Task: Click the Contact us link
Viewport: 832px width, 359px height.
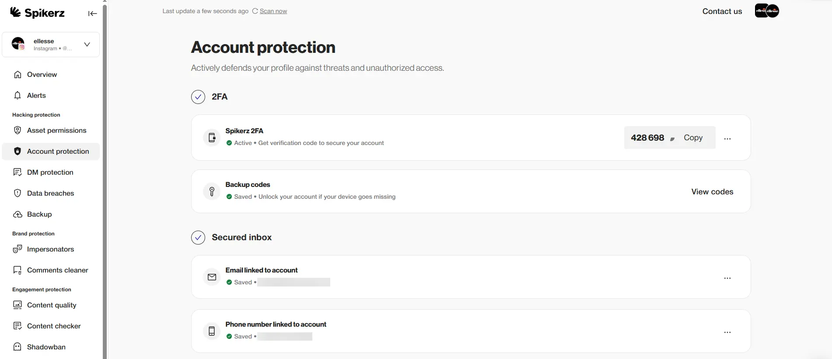Action: (x=722, y=11)
